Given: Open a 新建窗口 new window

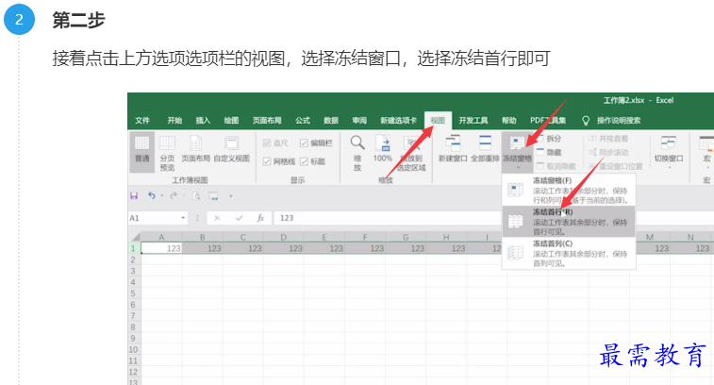Looking at the screenshot, I should point(453,149).
